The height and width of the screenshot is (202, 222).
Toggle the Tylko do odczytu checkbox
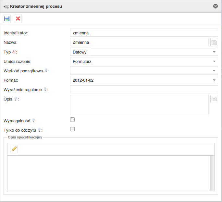(x=72, y=129)
